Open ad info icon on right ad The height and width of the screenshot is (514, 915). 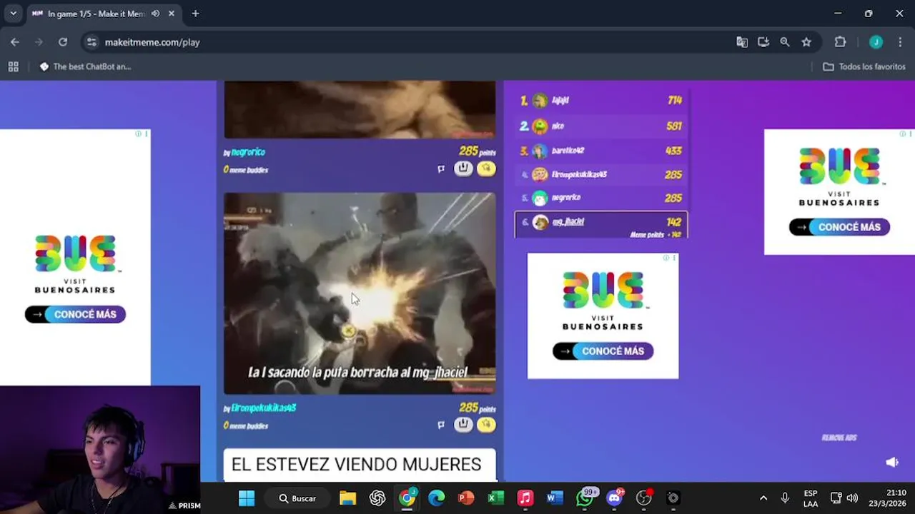pos(903,133)
